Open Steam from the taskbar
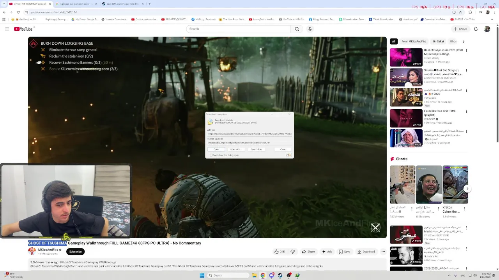This screenshot has height=280, width=499. (x=280, y=275)
